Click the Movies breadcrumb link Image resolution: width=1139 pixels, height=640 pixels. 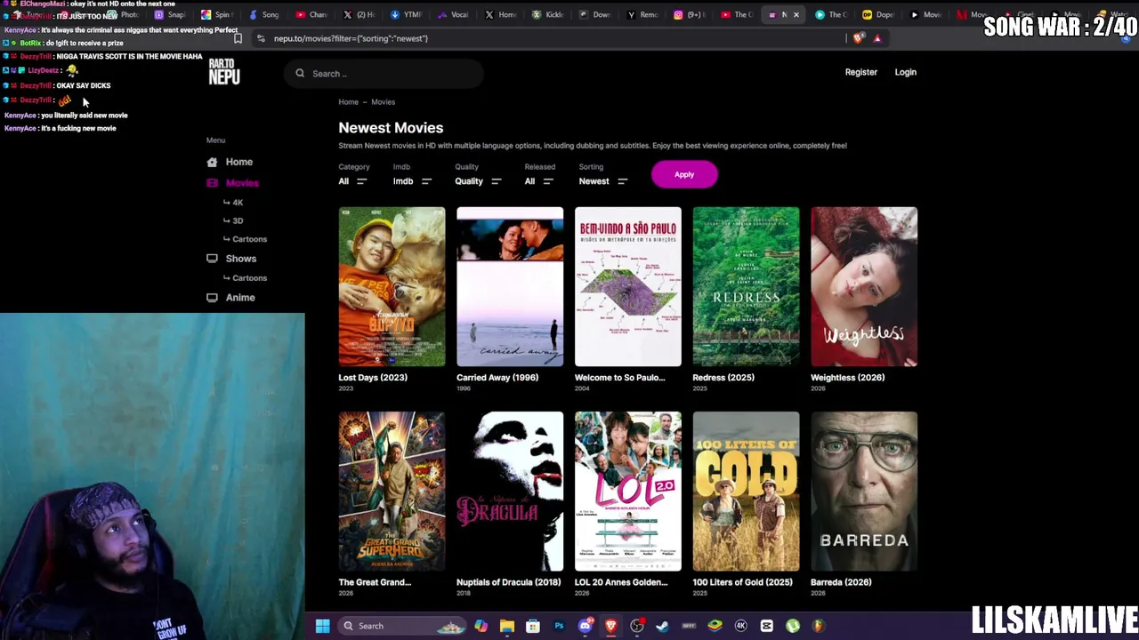384,102
